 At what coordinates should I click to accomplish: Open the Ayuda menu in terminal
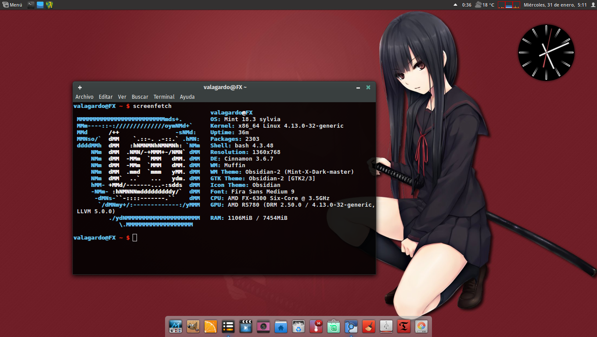click(187, 97)
